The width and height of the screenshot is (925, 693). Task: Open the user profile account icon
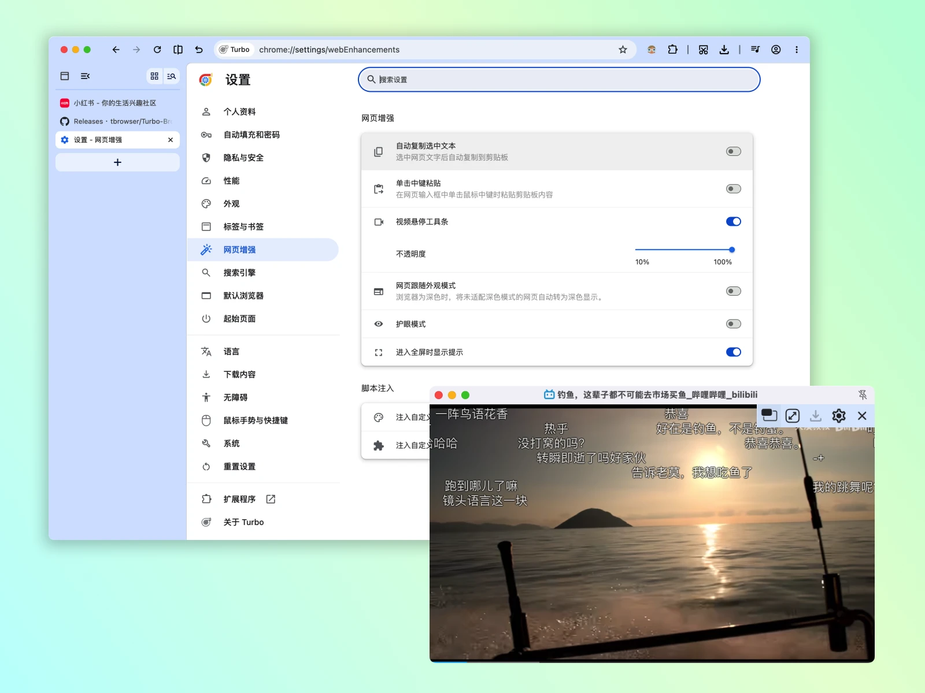coord(776,50)
